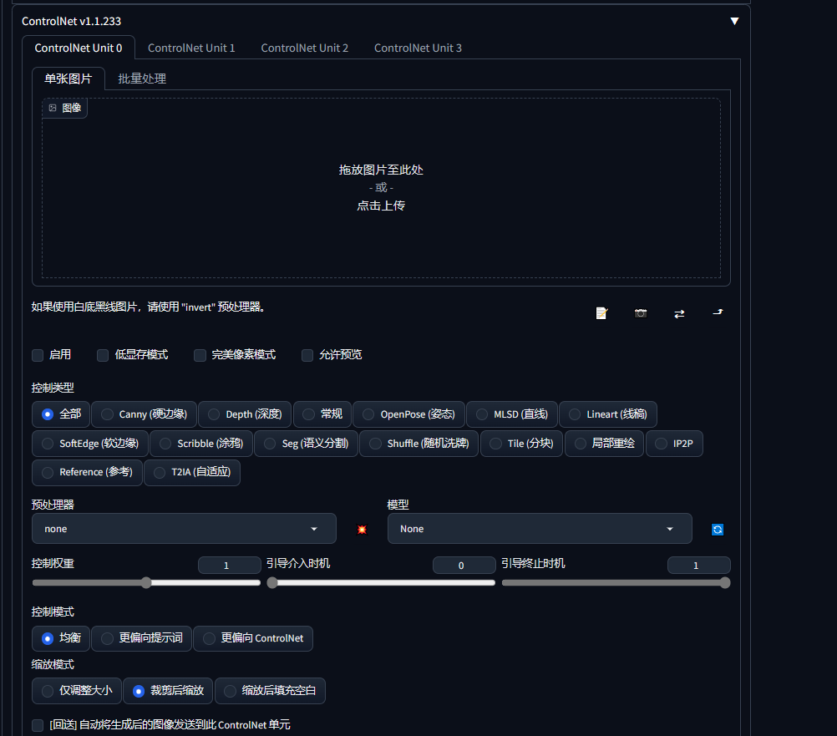
Task: Toggle 完美像素模式 on
Action: pos(200,355)
